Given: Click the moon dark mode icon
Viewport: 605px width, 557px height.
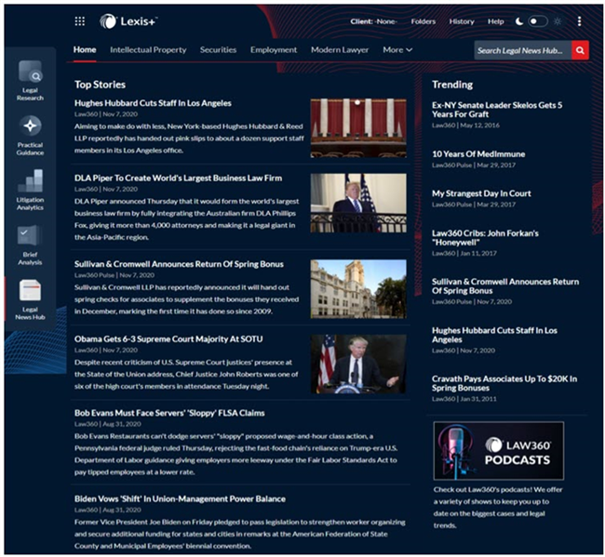Looking at the screenshot, I should pos(519,21).
